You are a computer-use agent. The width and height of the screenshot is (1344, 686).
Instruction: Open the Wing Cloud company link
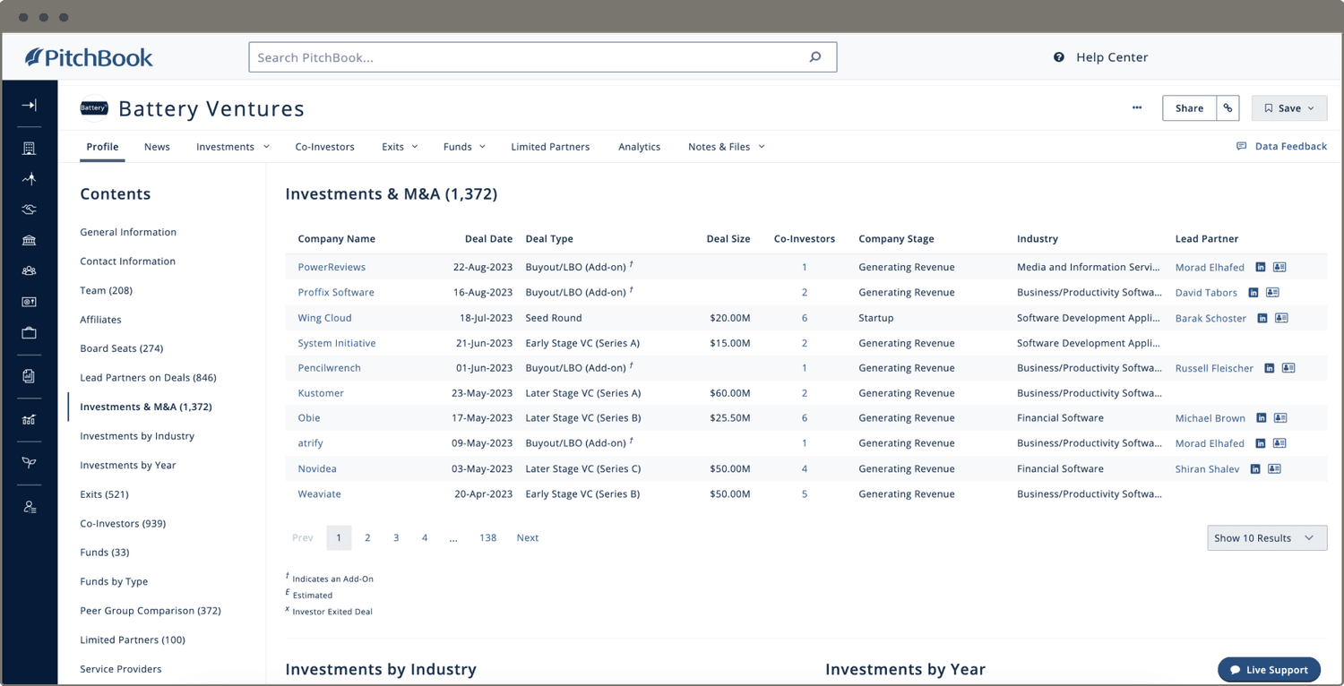[324, 318]
